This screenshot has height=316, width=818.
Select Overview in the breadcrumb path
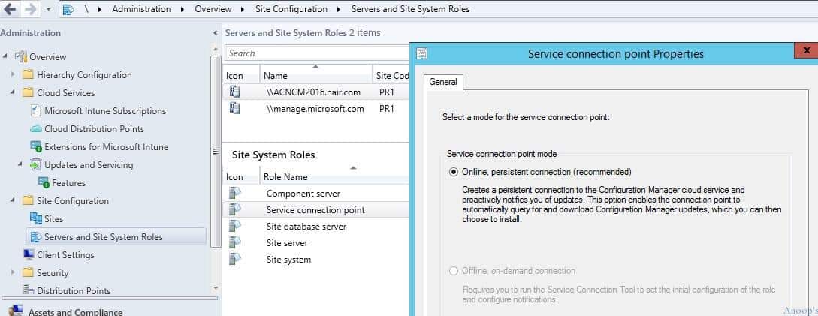point(213,9)
